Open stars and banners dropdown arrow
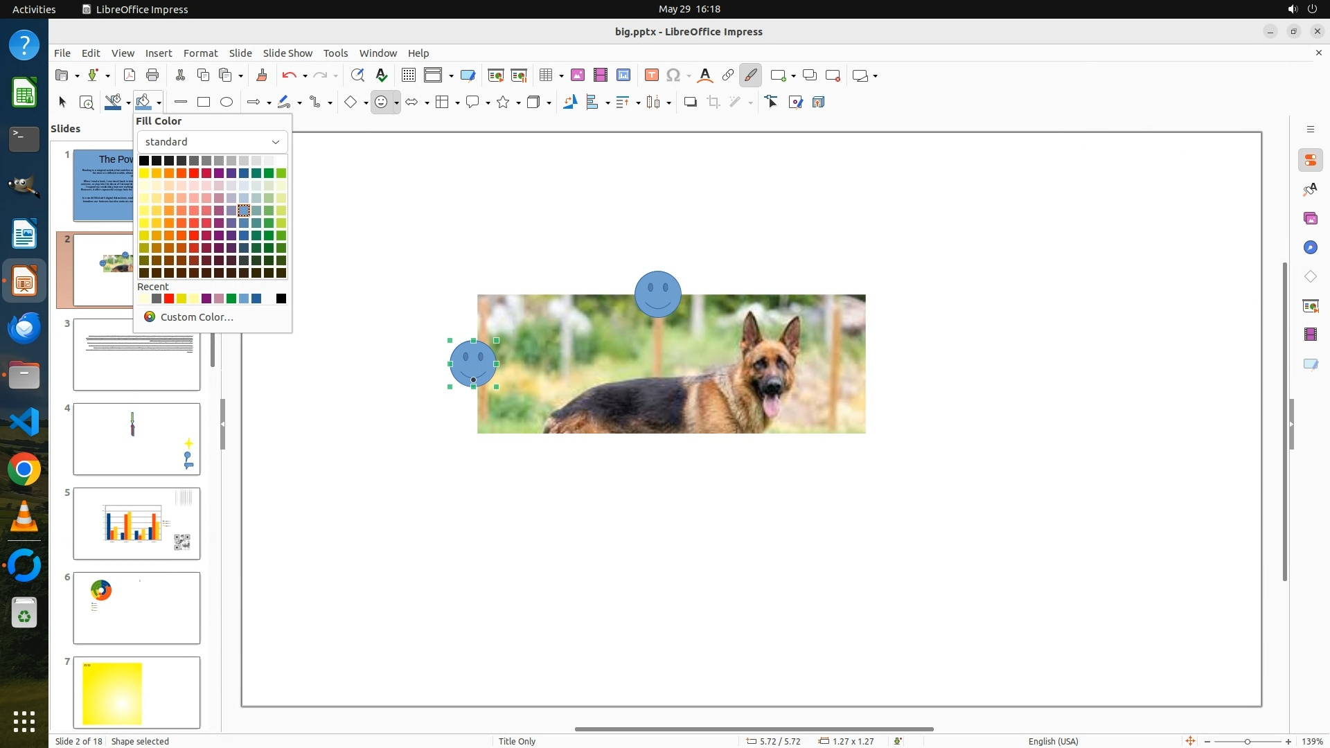This screenshot has width=1330, height=748. click(518, 103)
